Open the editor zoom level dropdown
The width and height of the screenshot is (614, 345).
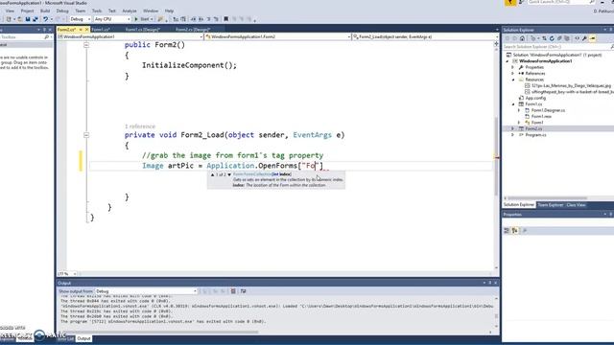67,274
